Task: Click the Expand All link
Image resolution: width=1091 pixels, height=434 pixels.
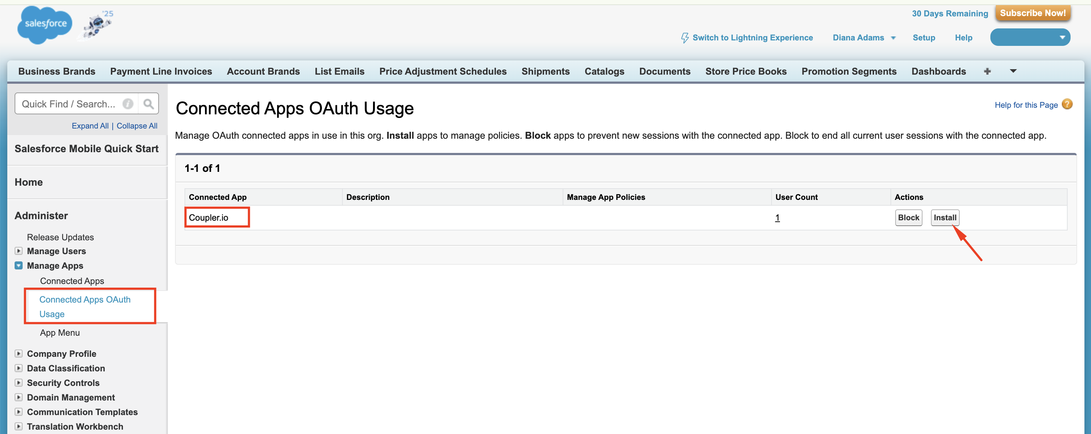Action: 90,126
